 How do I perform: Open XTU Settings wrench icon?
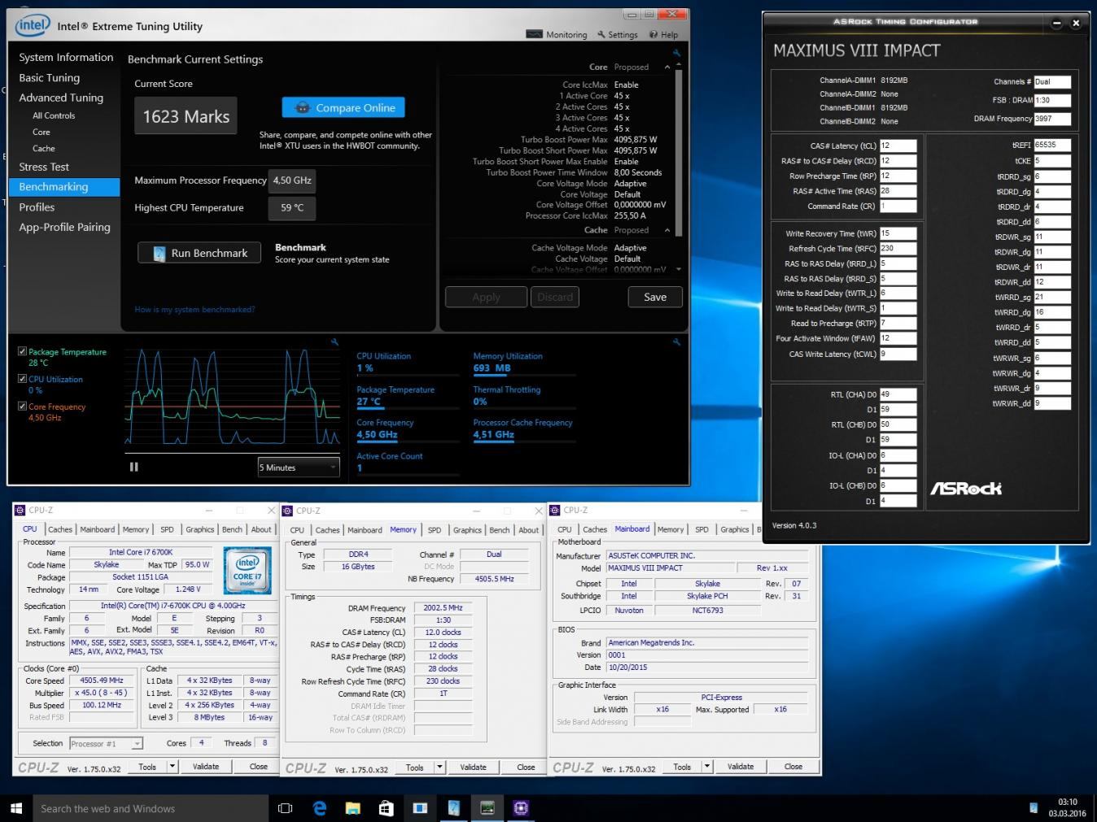(601, 35)
